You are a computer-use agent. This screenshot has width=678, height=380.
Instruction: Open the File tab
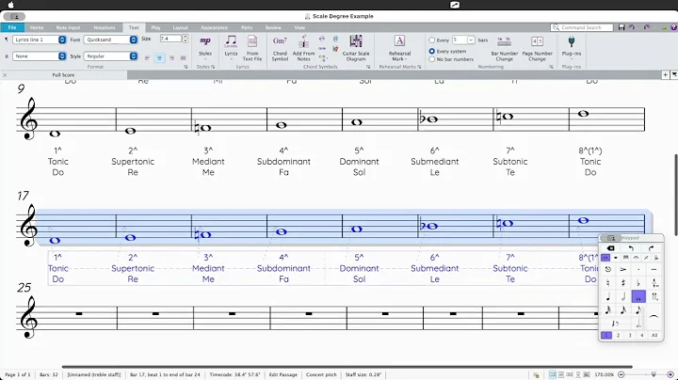point(12,27)
